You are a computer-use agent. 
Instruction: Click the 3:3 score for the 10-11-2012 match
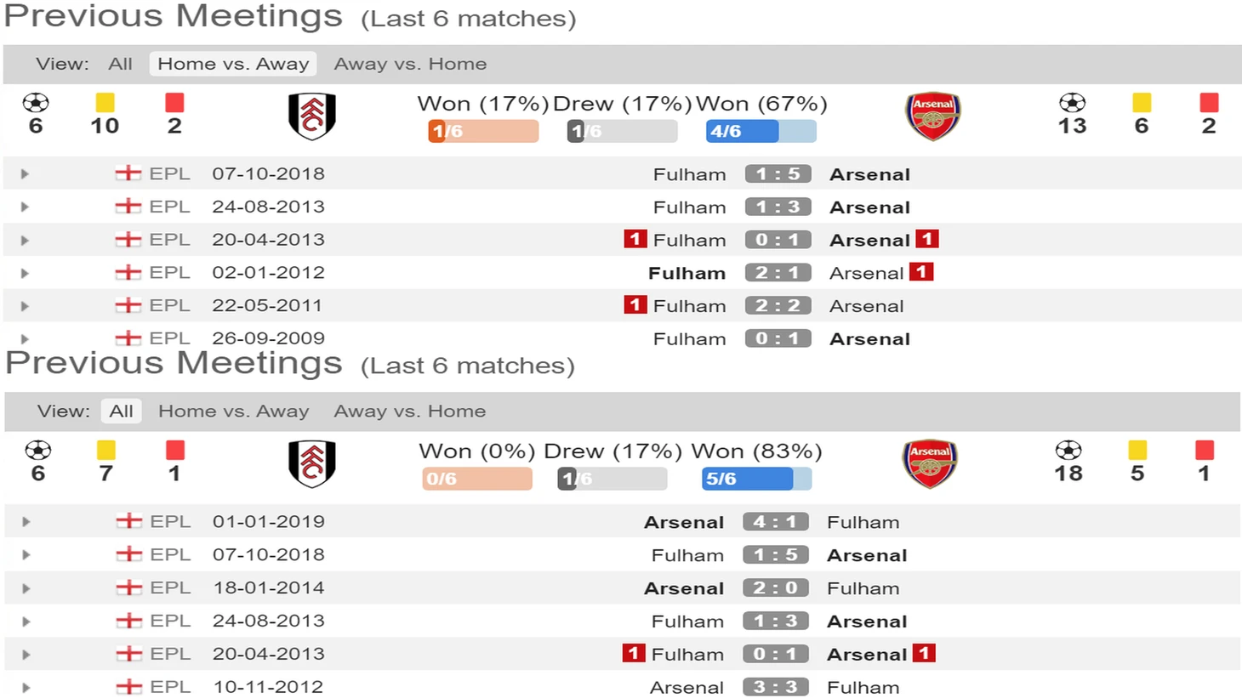[x=775, y=687]
